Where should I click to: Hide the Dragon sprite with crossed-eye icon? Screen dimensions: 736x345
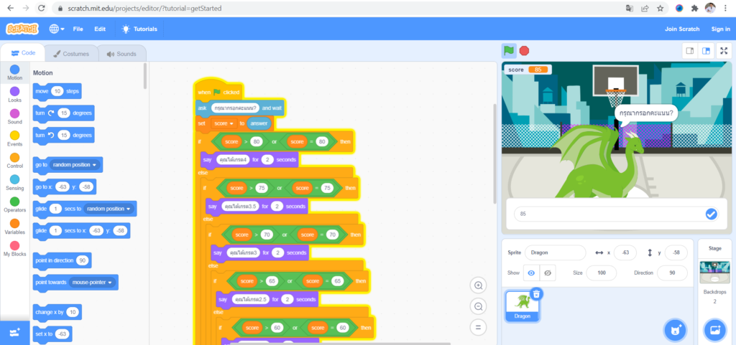coord(548,273)
